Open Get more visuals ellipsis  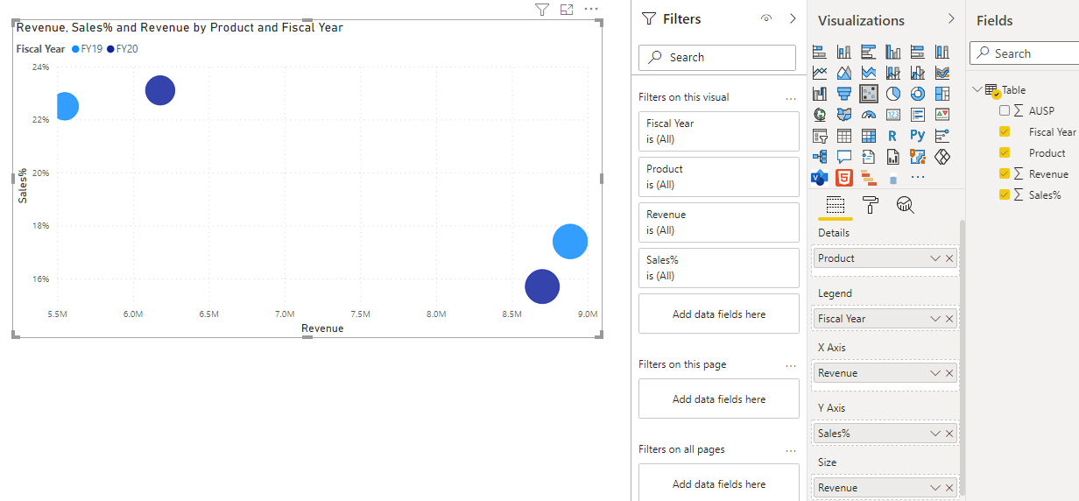917,178
